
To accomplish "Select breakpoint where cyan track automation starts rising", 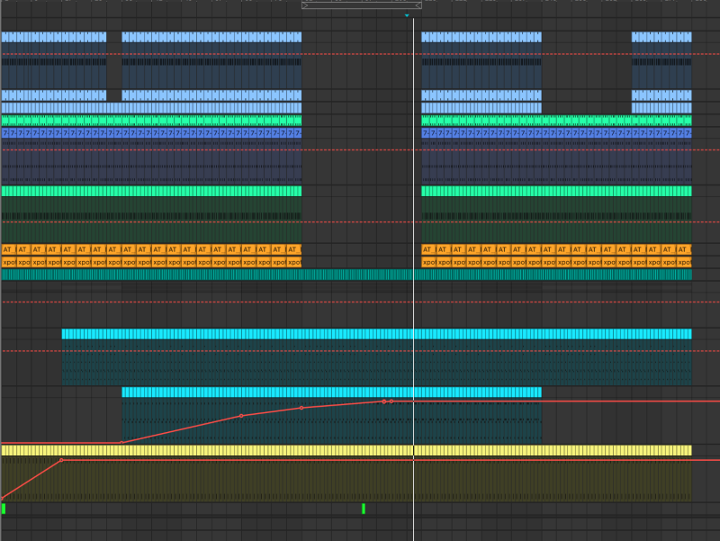I will tap(121, 443).
